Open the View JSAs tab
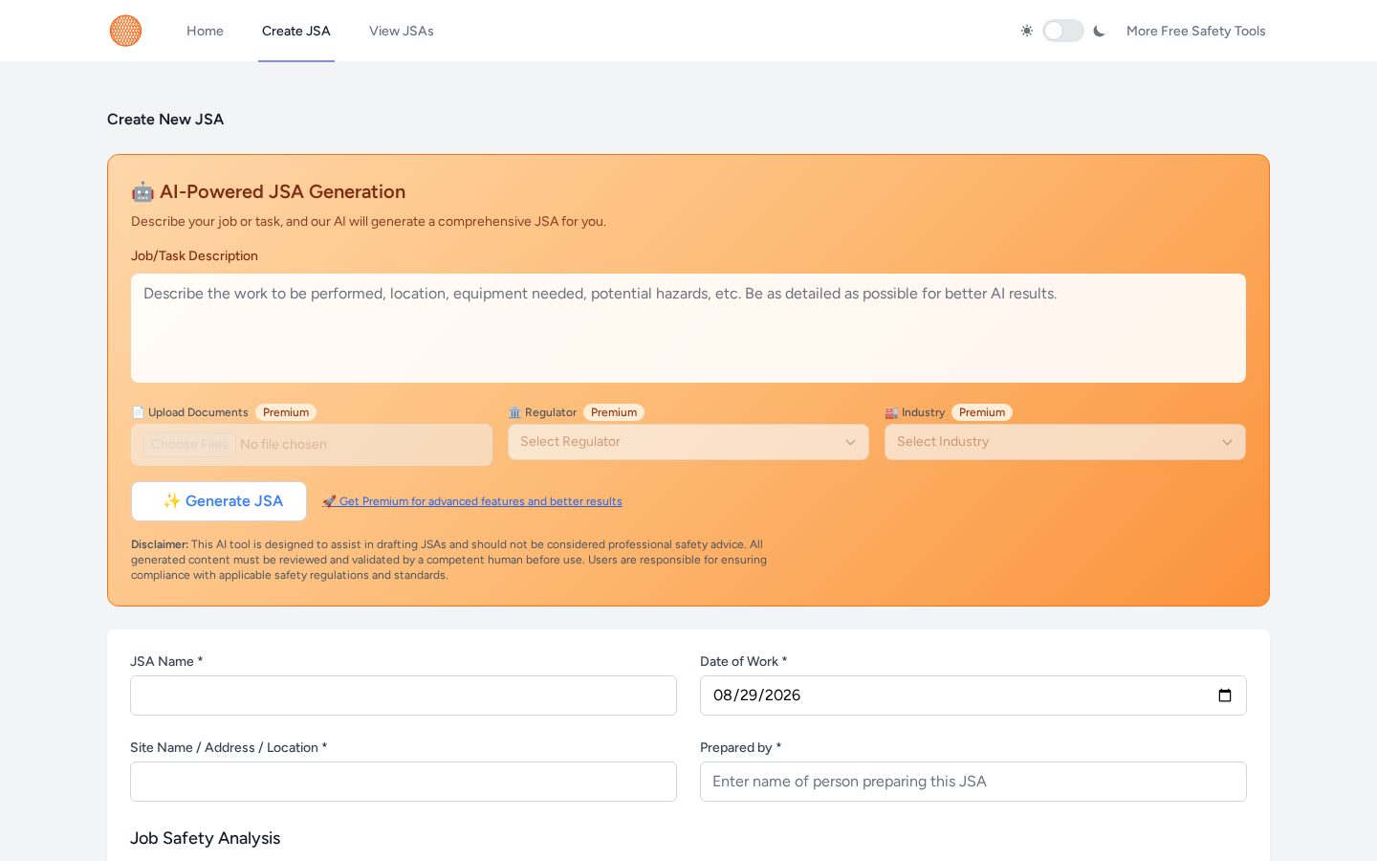Viewport: 1377px width, 861px height. point(402,31)
